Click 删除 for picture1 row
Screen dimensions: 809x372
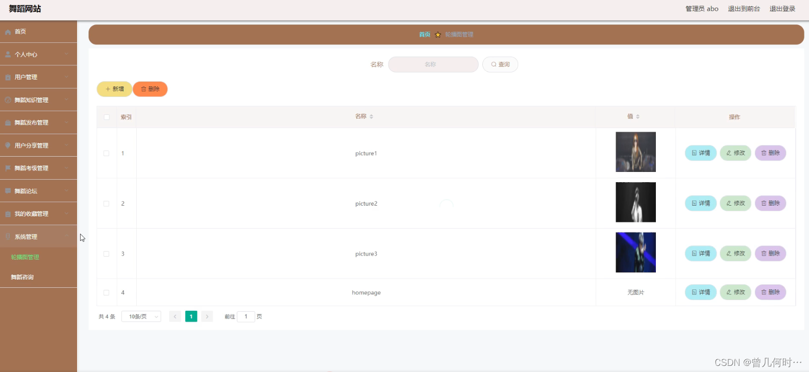[770, 153]
